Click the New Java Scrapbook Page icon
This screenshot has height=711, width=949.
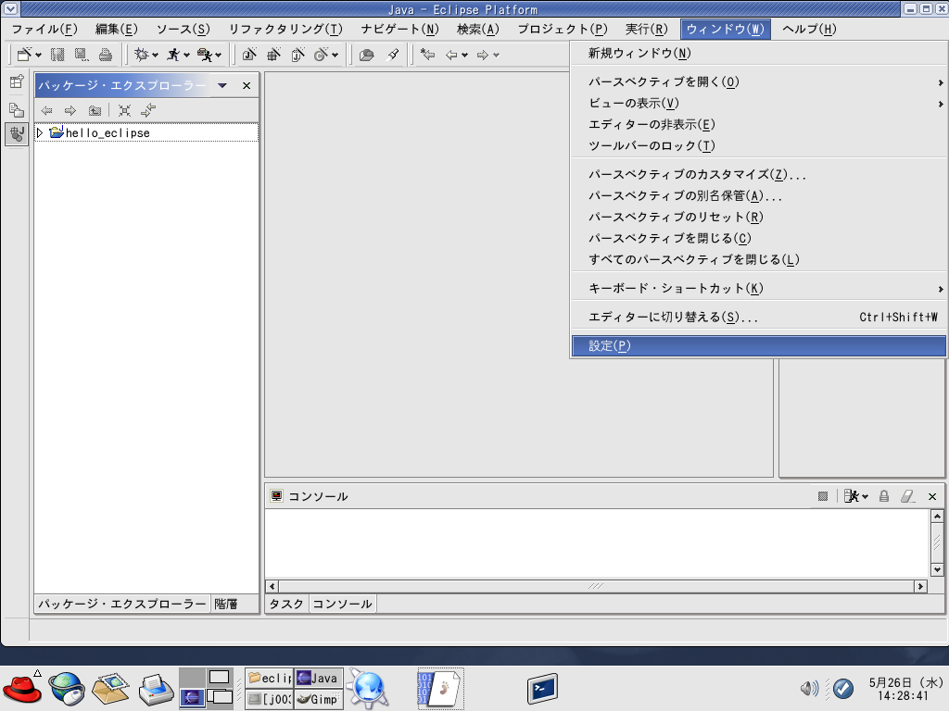297,55
